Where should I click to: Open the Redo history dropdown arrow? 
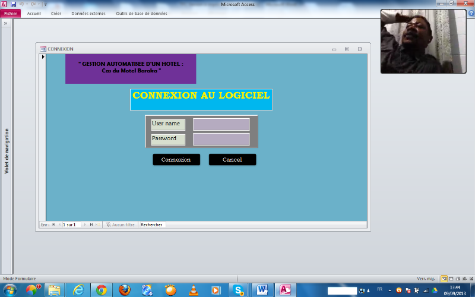click(x=39, y=4)
